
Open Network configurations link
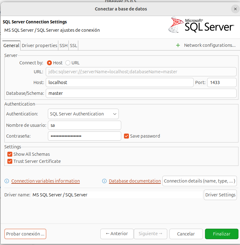[x=210, y=45]
